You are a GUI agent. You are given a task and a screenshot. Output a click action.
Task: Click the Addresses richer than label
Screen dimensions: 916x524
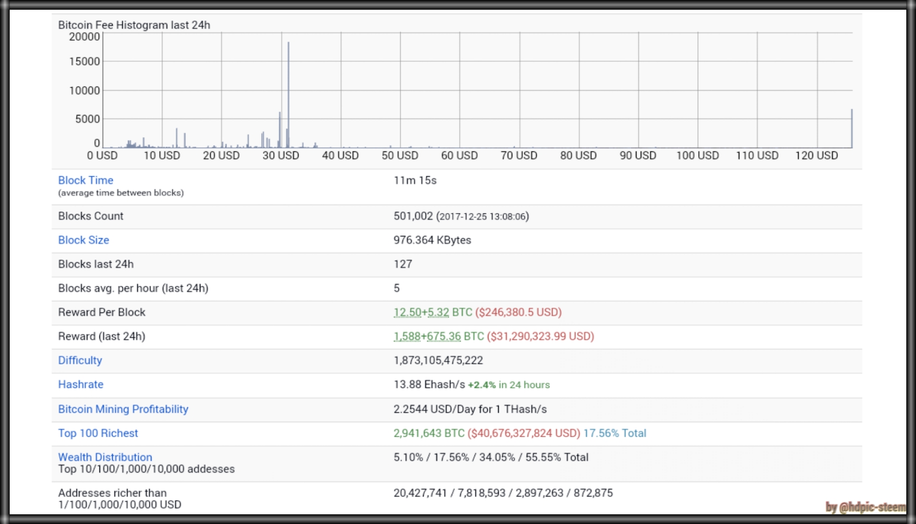tap(112, 493)
